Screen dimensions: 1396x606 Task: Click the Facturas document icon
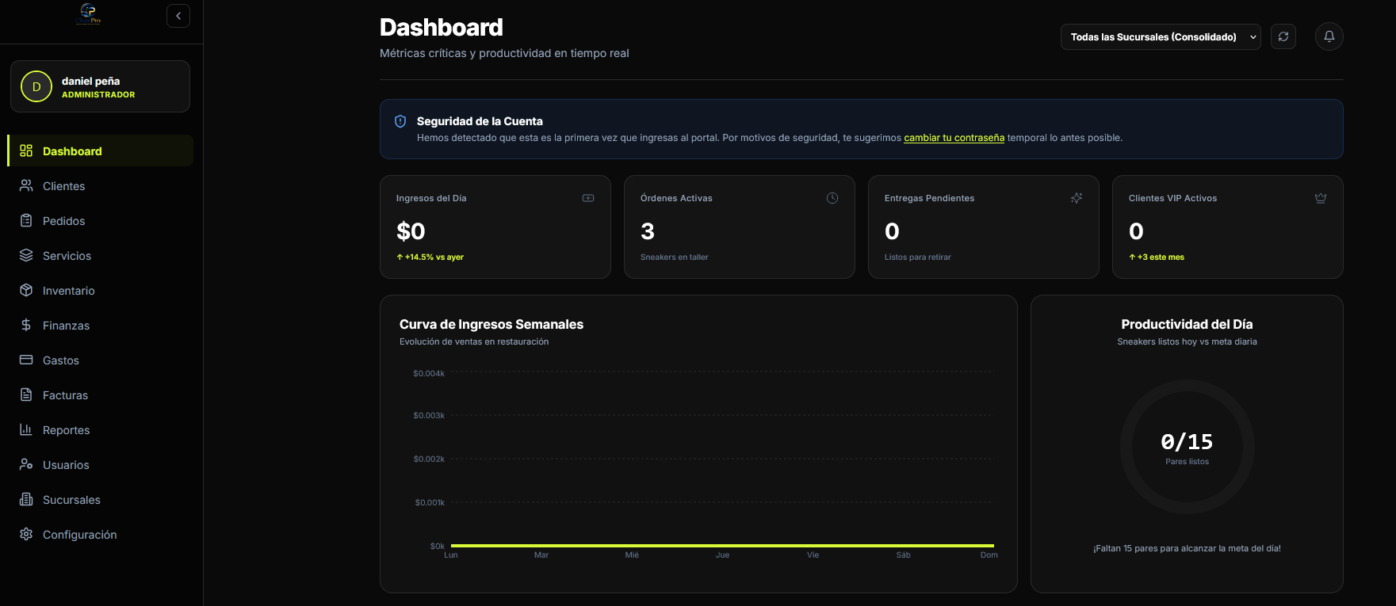point(26,394)
